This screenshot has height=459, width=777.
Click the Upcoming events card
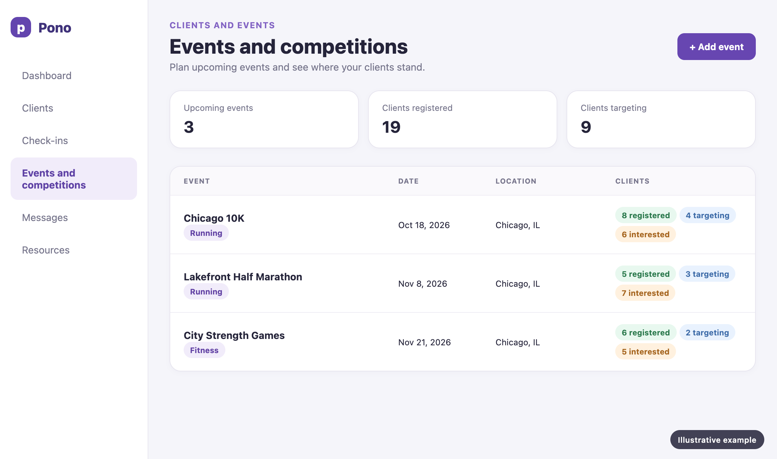(264, 119)
